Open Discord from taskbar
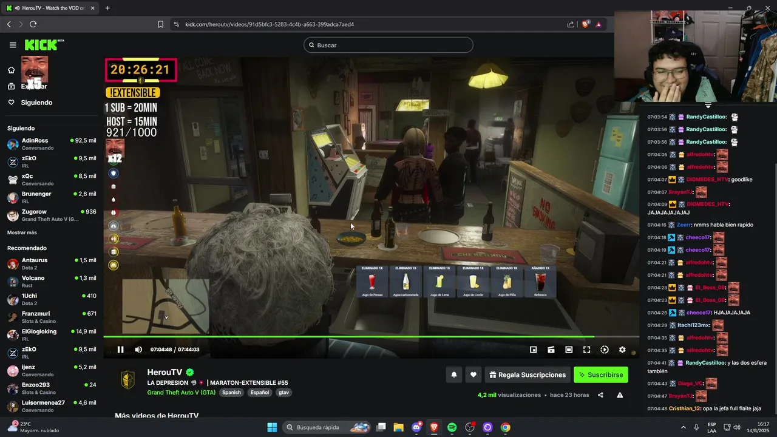Image resolution: width=777 pixels, height=437 pixels. (x=416, y=427)
